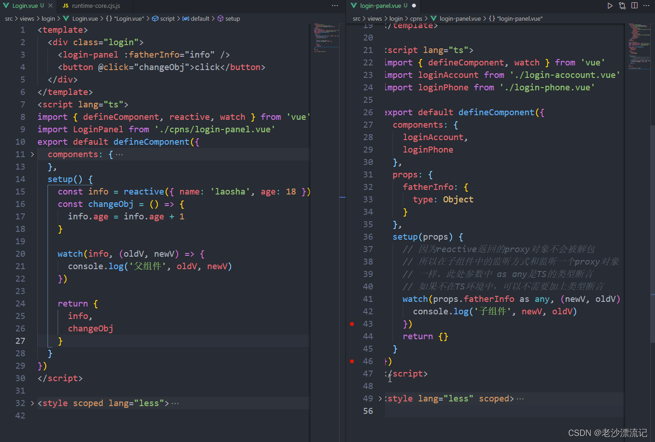The width and height of the screenshot is (655, 442).
Task: Click the right editor's minimap preview
Action: point(639,46)
